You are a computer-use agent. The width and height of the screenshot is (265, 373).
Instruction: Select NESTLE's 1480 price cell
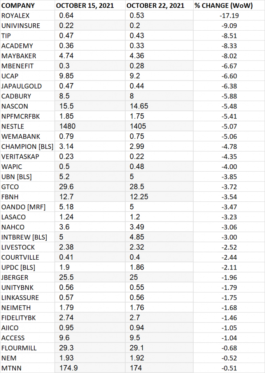coord(90,126)
